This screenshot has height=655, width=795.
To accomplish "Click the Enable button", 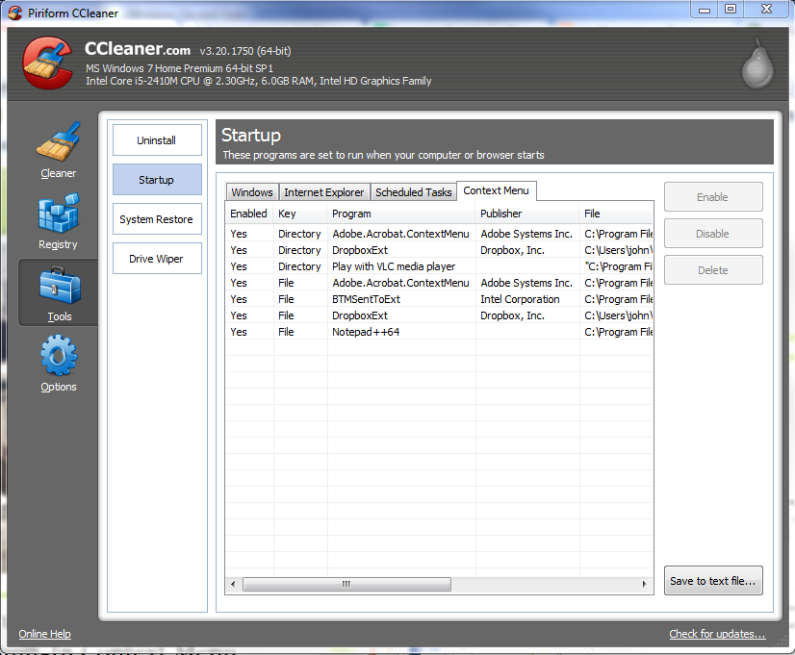I will 713,197.
